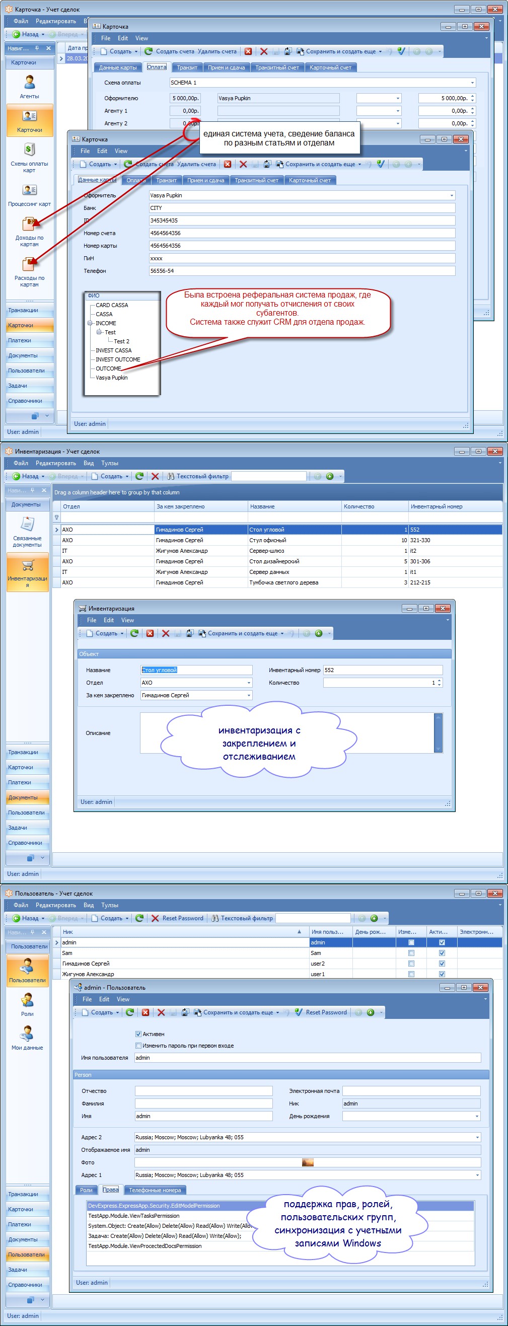
Task: Select OUTCOME node in ФИО tree
Action: pos(109,369)
